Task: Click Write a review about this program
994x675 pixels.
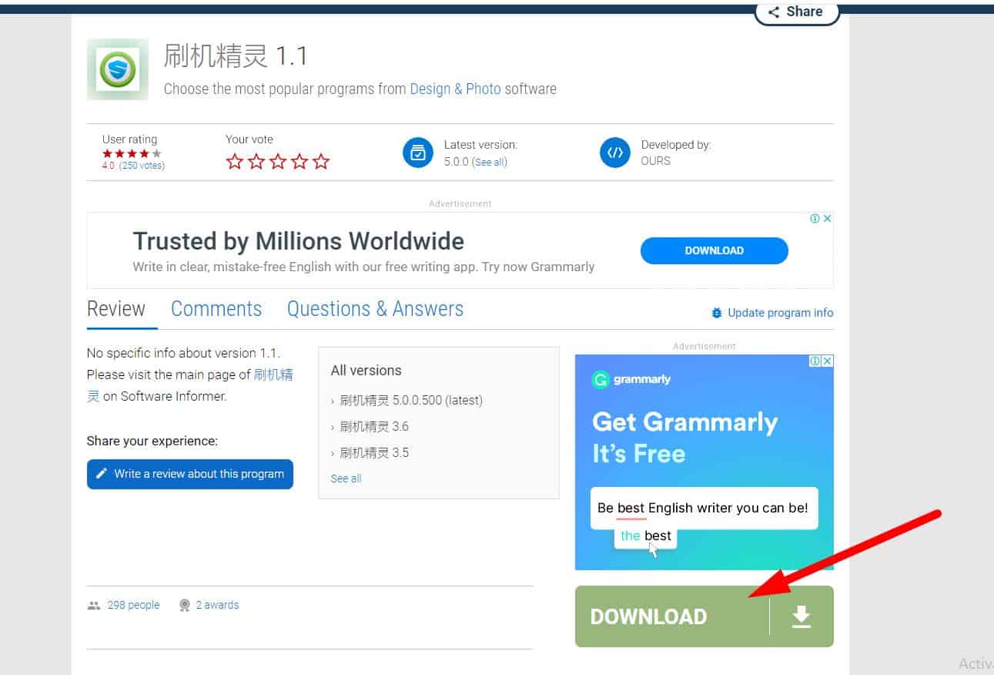Action: pyautogui.click(x=190, y=474)
